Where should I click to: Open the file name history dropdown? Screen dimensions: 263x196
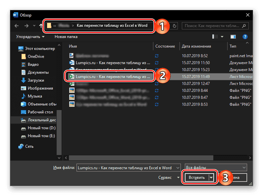click(x=178, y=168)
